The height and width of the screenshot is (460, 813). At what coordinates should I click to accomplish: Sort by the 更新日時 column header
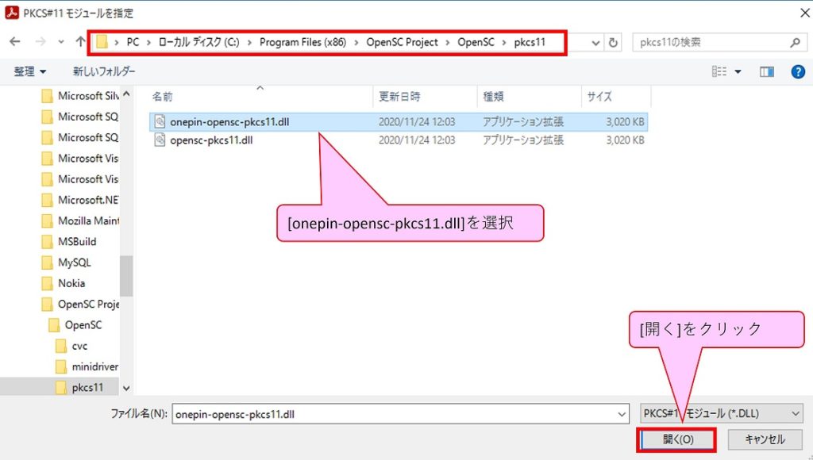point(399,96)
